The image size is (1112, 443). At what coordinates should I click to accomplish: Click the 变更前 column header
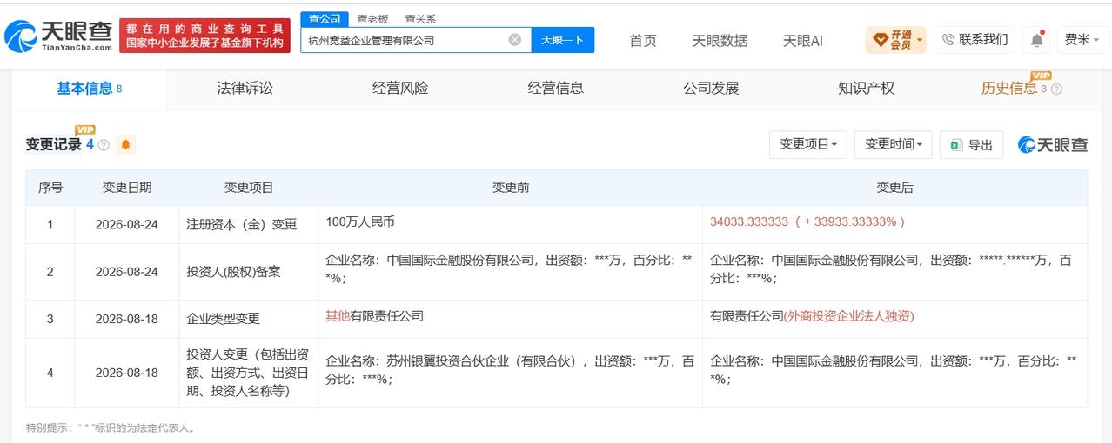[x=511, y=188]
